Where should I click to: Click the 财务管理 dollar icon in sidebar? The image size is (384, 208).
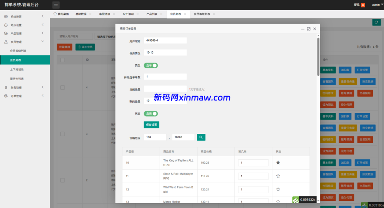pyautogui.click(x=6, y=87)
